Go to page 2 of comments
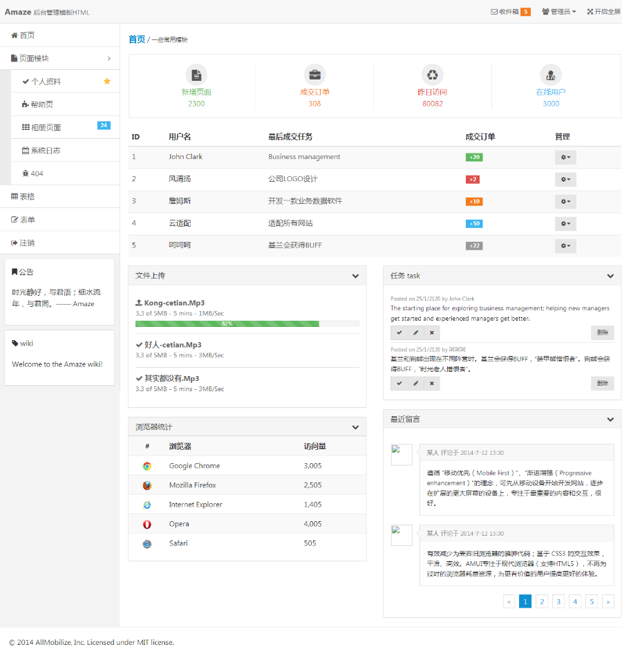Image resolution: width=622 pixels, height=667 pixels. 542,601
